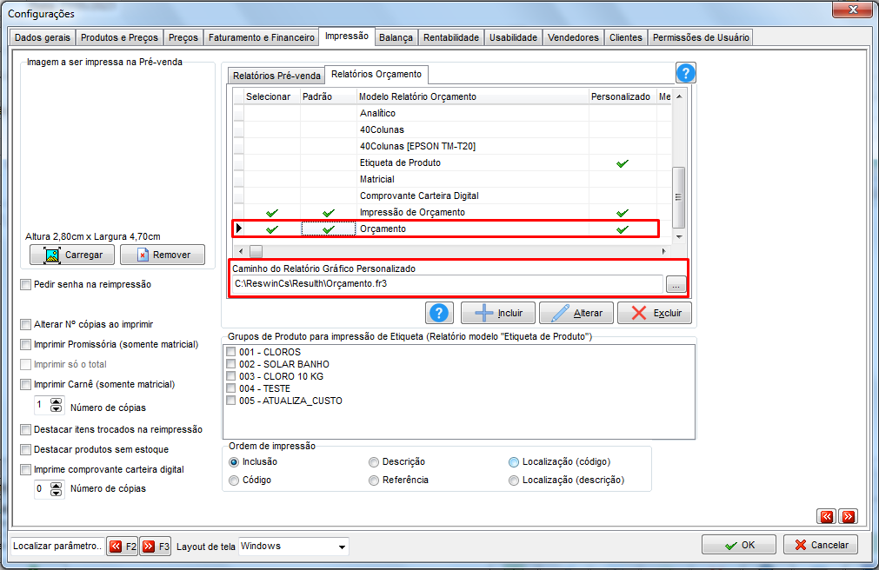
Task: Click the blue help icon above the report grid
Action: click(x=686, y=73)
